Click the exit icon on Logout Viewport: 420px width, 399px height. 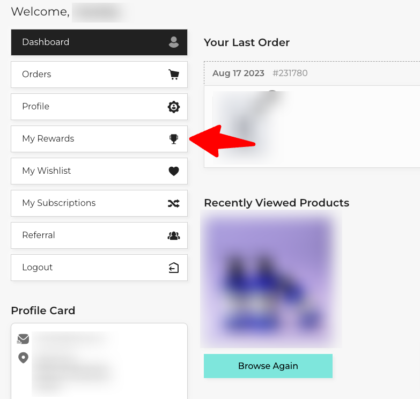(x=174, y=268)
